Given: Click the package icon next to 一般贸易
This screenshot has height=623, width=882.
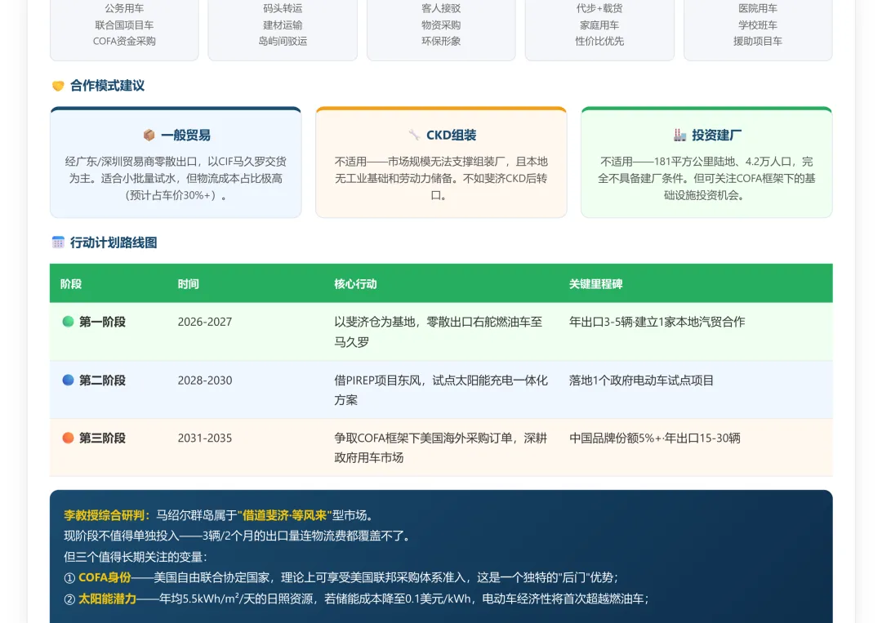Looking at the screenshot, I should pyautogui.click(x=149, y=135).
